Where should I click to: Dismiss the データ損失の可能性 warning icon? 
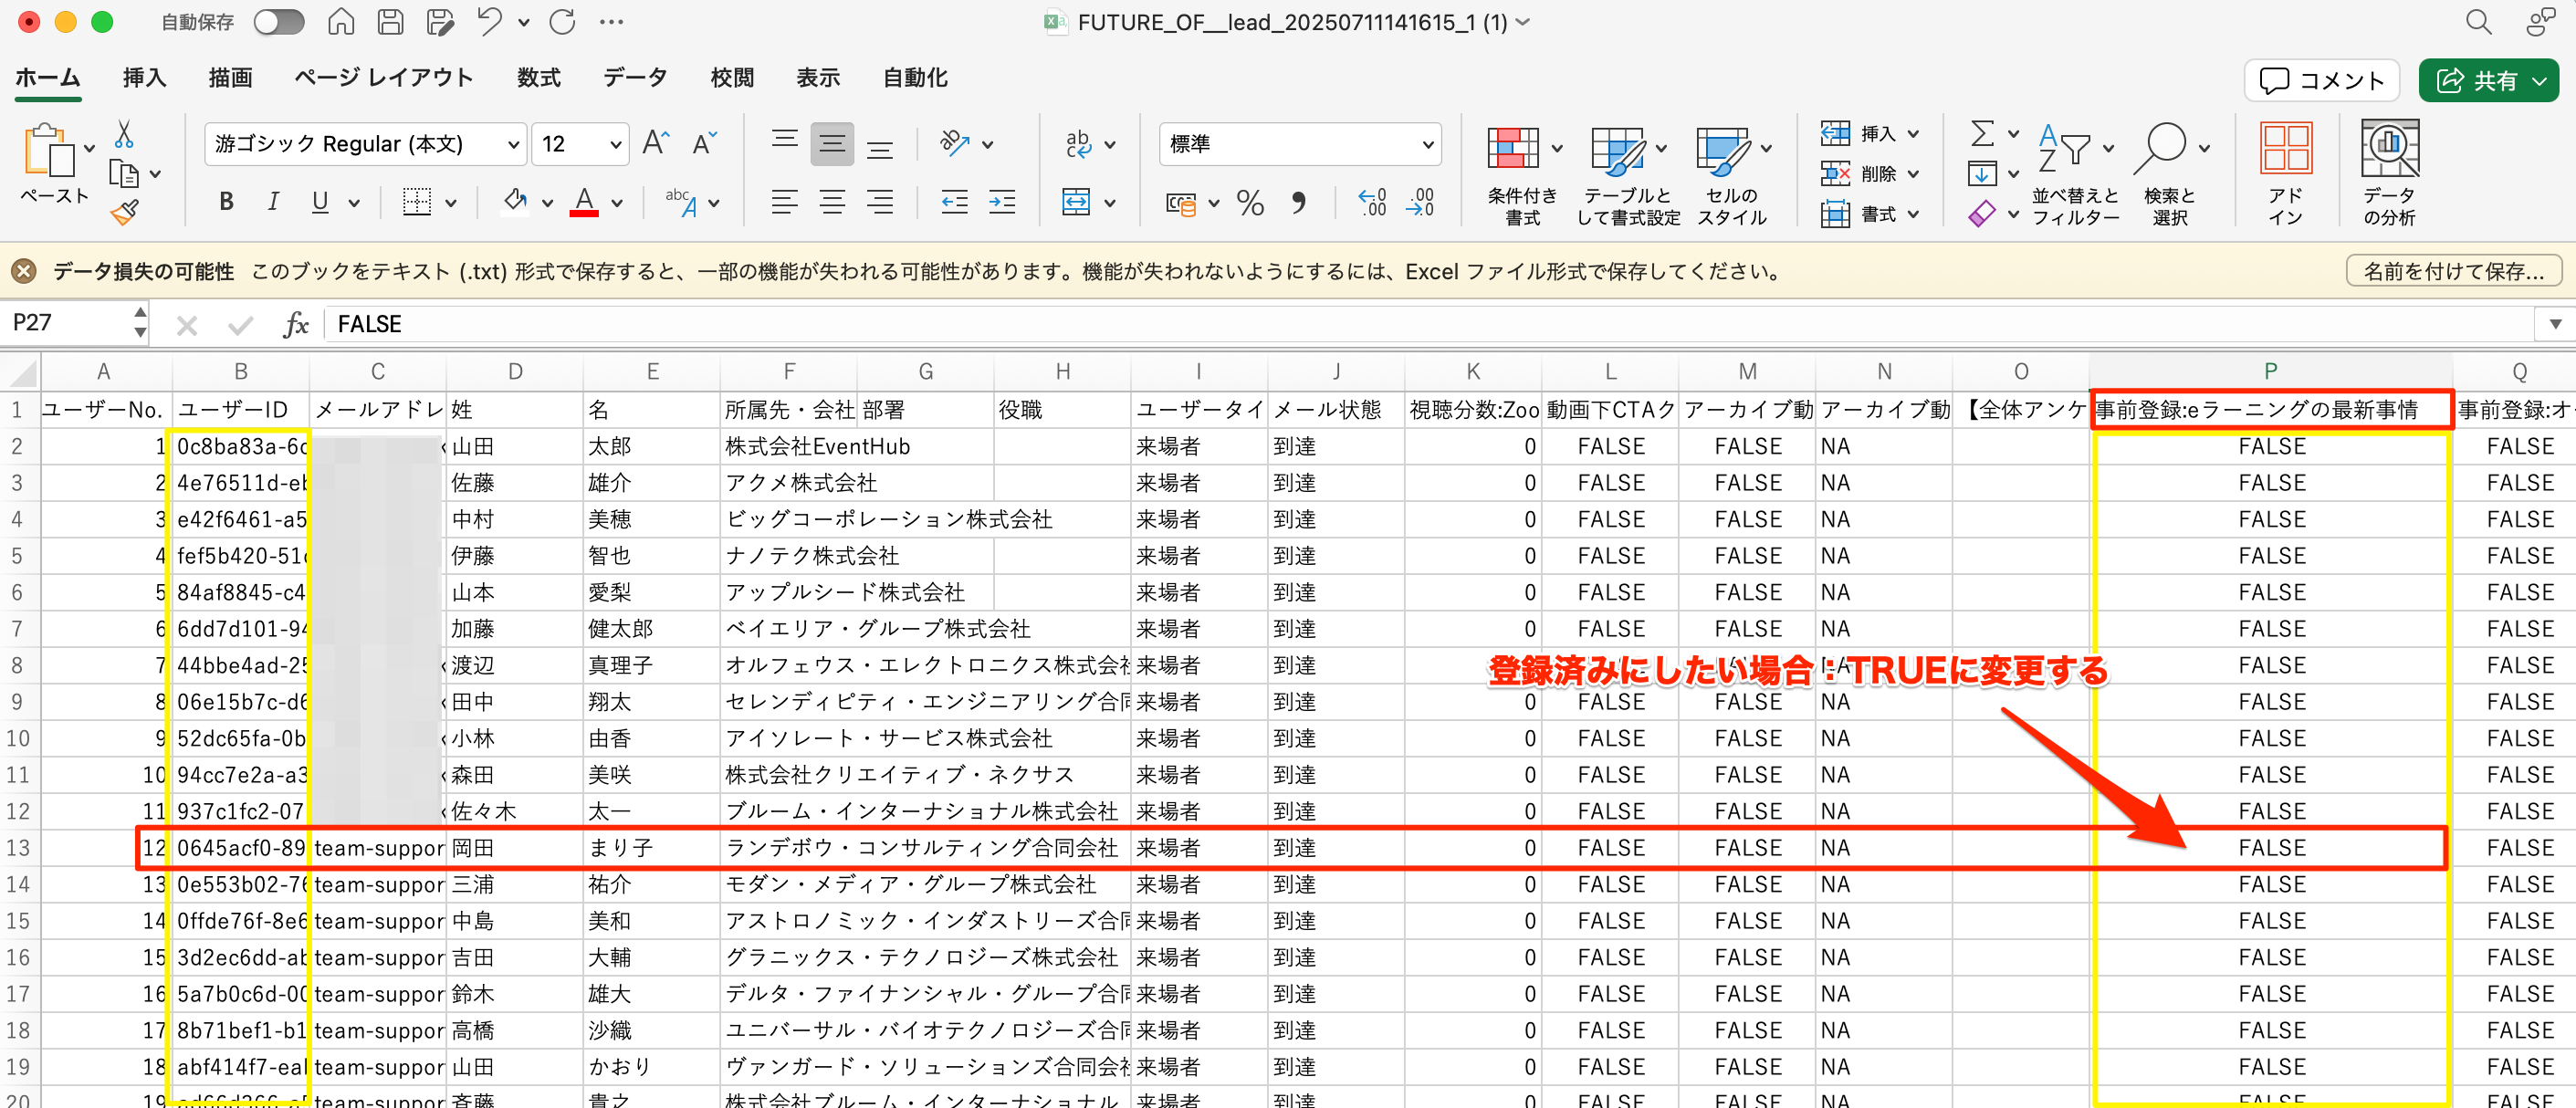click(x=24, y=271)
